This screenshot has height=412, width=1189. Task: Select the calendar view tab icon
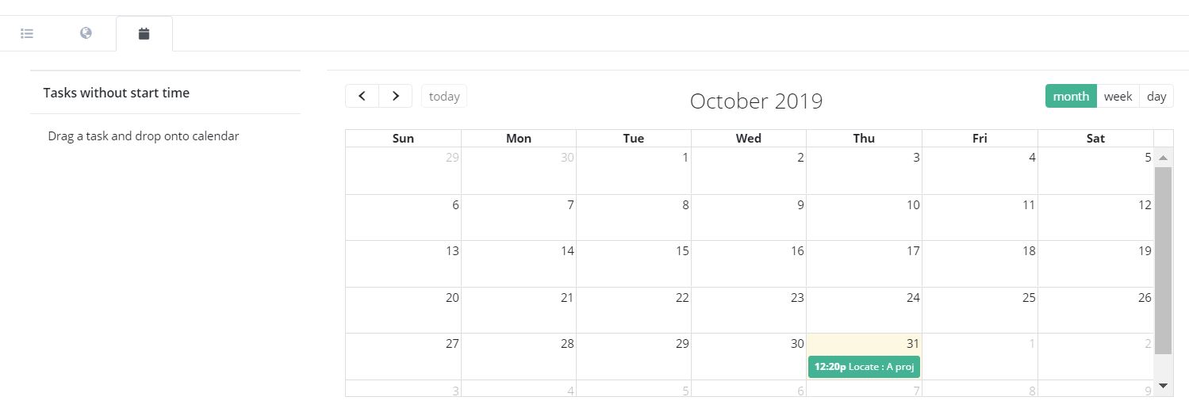click(x=144, y=33)
